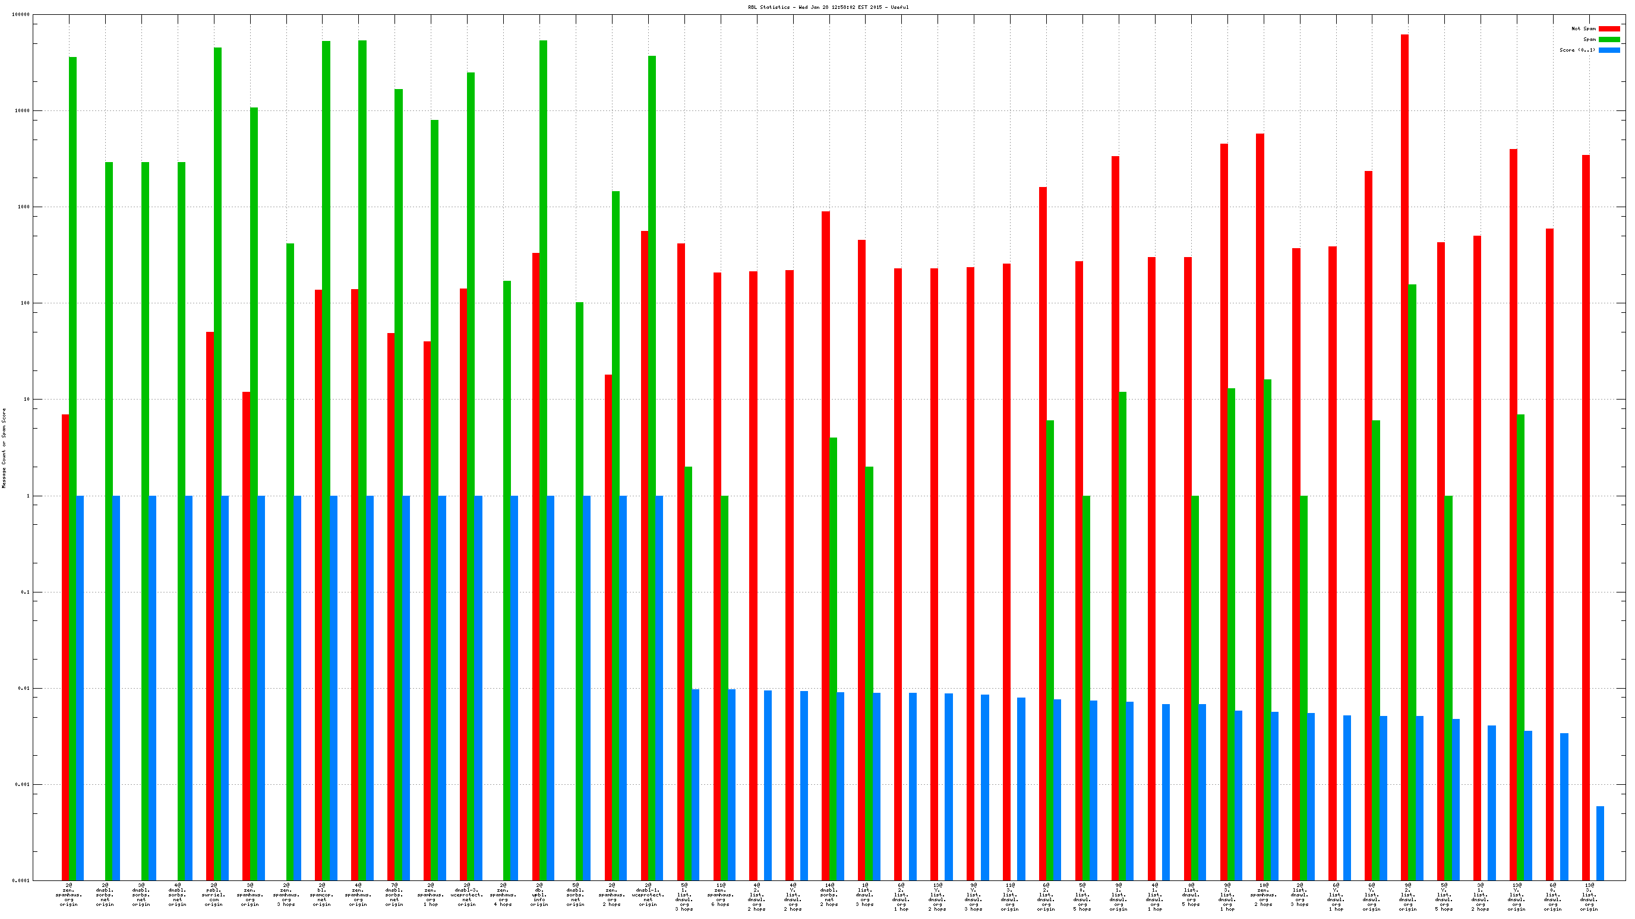Click the 0.0001 y-axis tick label

[22, 880]
